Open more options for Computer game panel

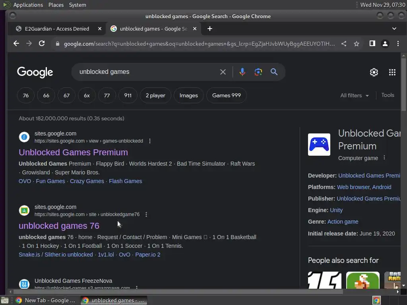[x=384, y=157]
